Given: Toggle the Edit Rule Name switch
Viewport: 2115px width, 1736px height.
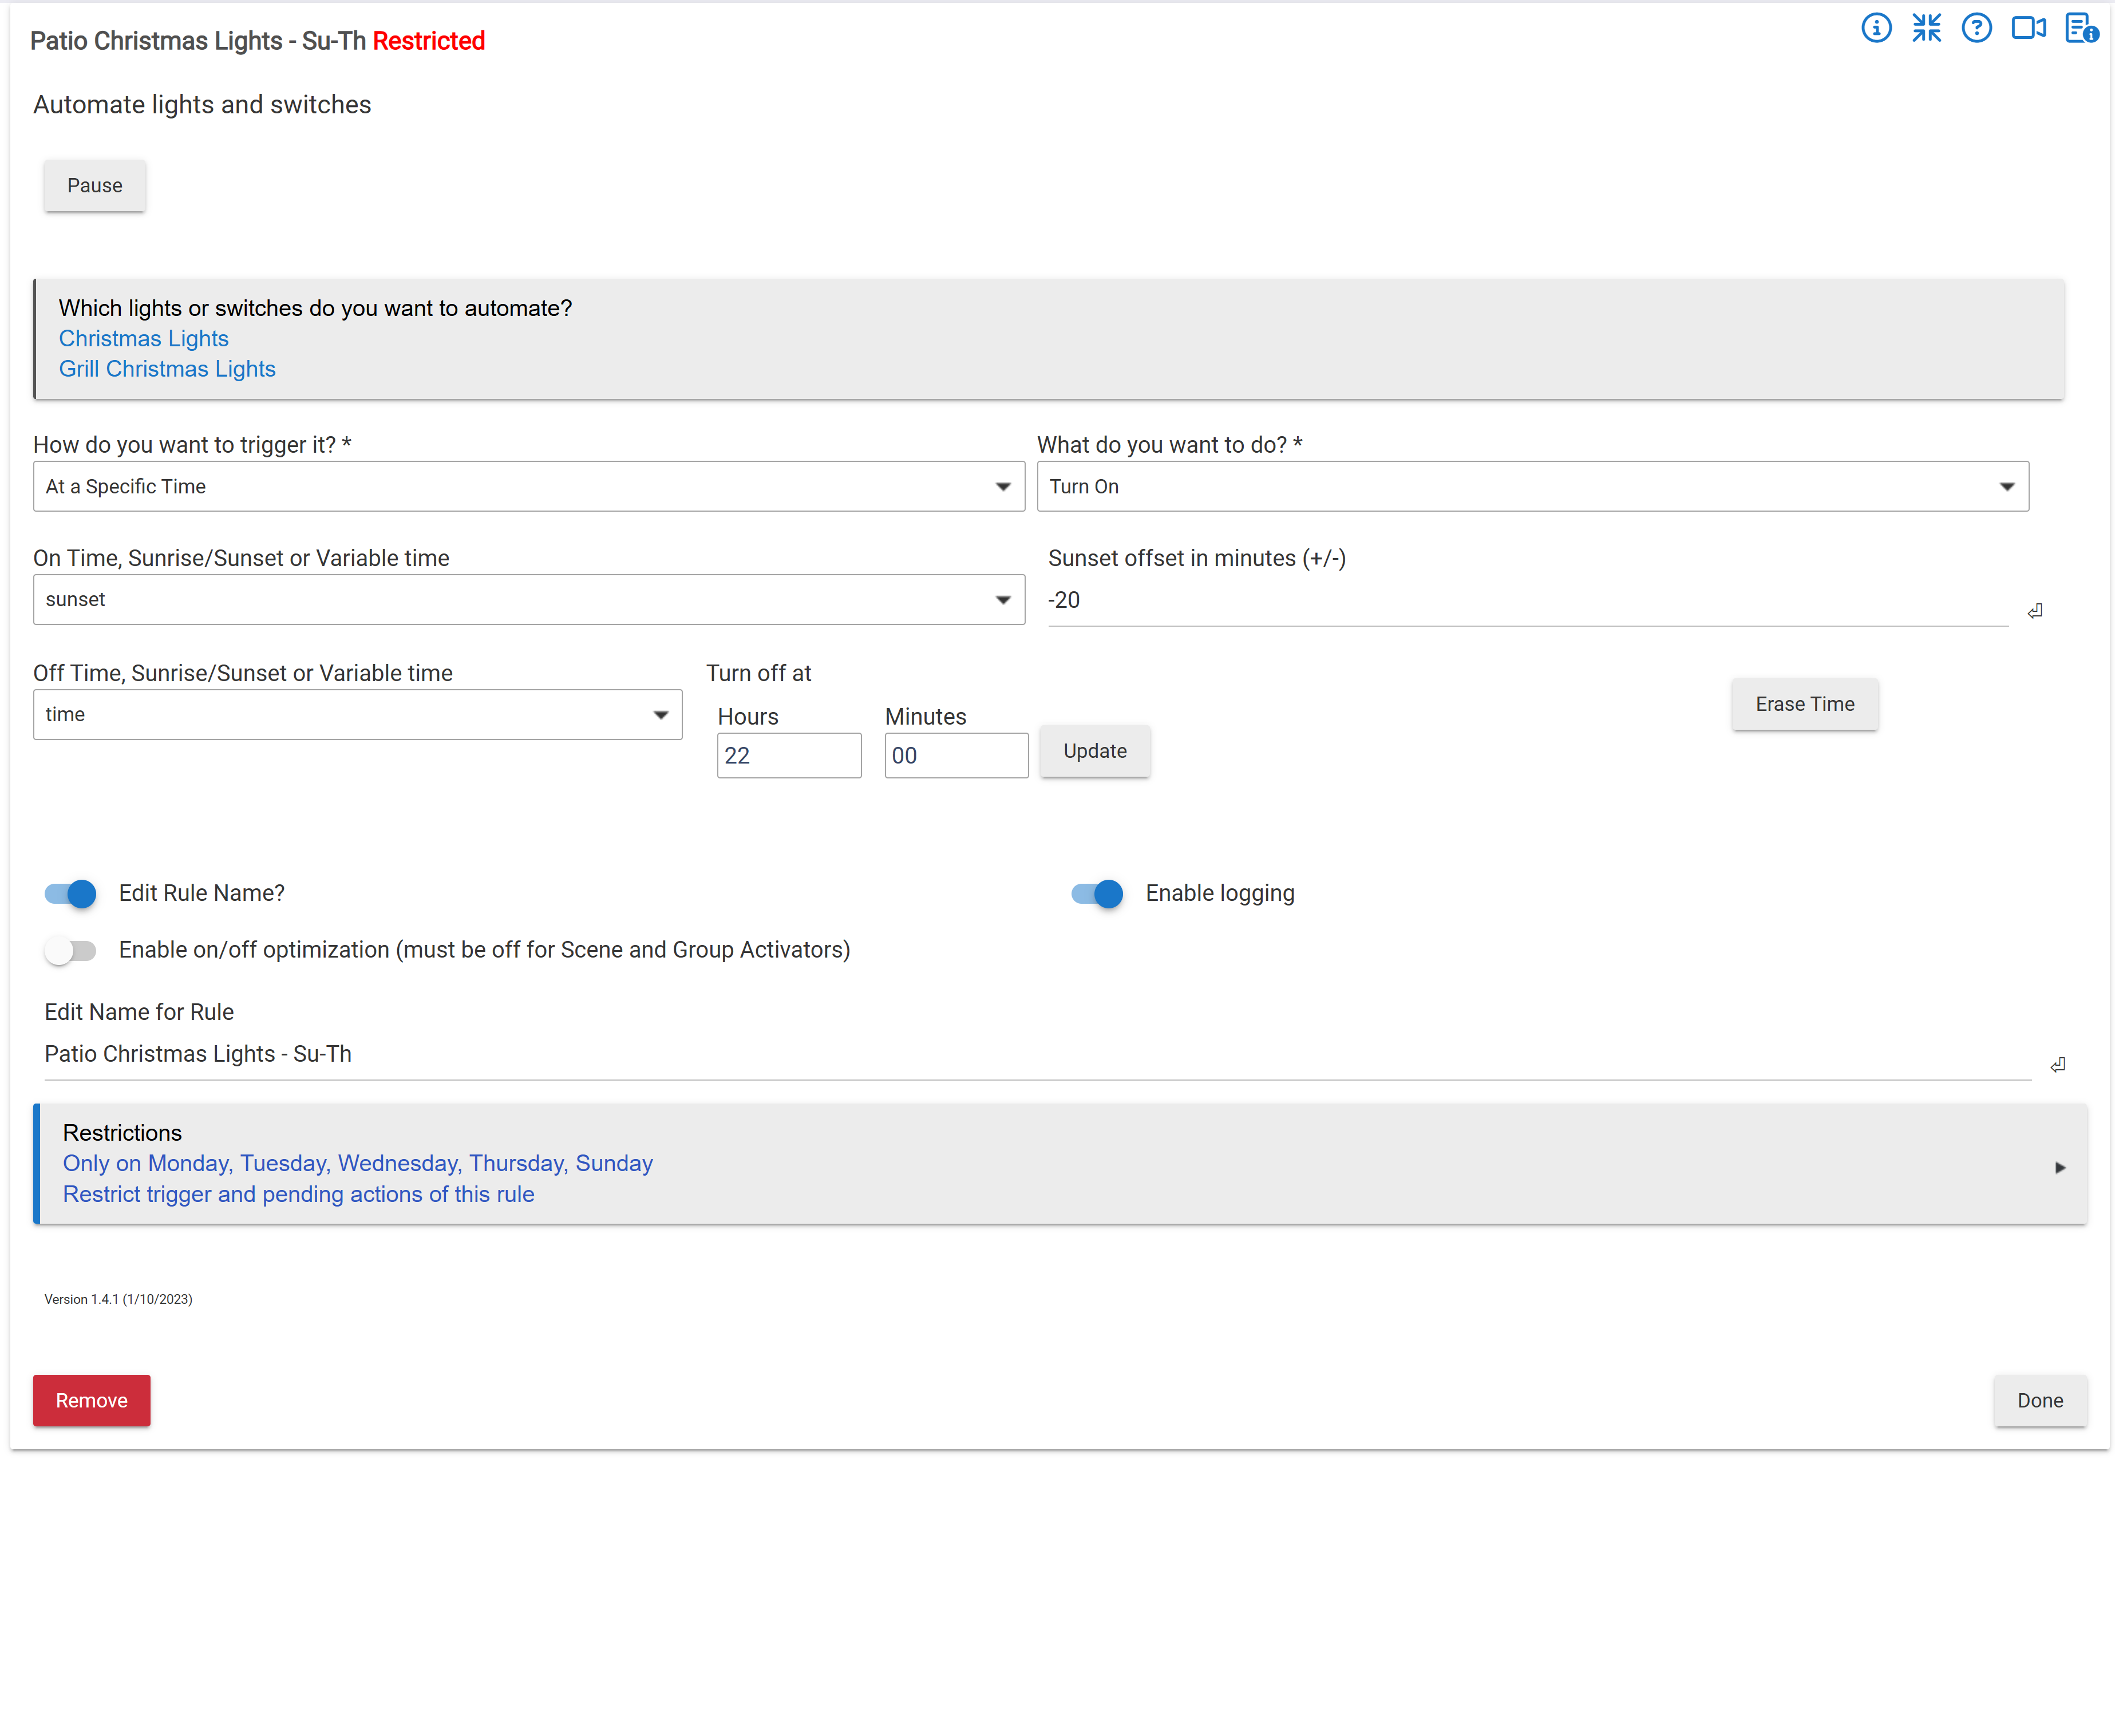Looking at the screenshot, I should click(71, 893).
